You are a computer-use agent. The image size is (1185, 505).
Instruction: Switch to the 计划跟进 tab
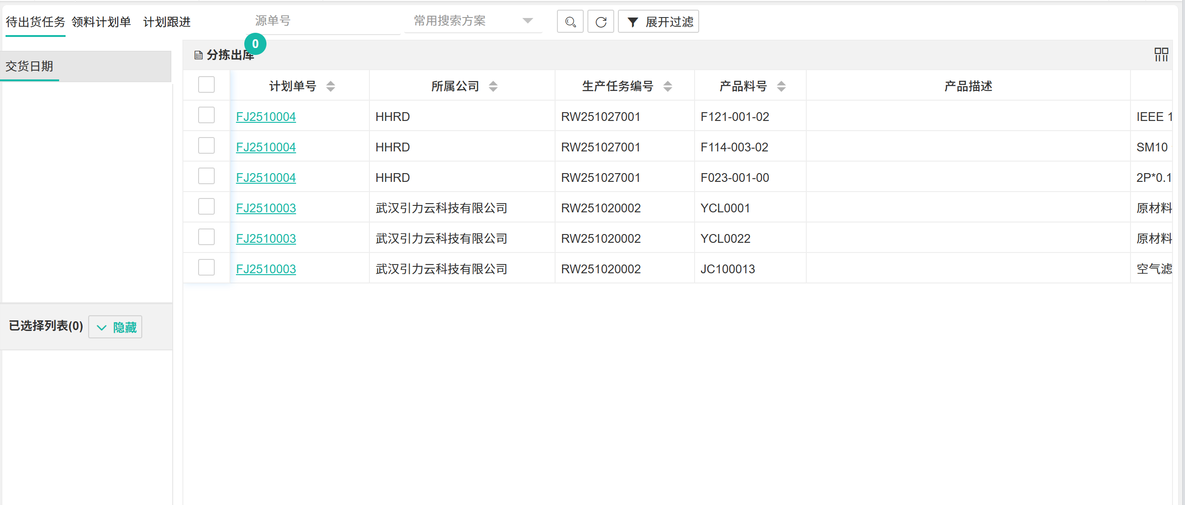click(167, 22)
